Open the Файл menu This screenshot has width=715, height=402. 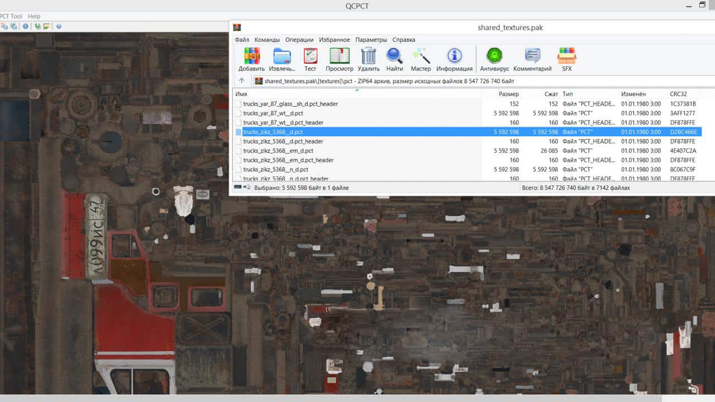(242, 40)
